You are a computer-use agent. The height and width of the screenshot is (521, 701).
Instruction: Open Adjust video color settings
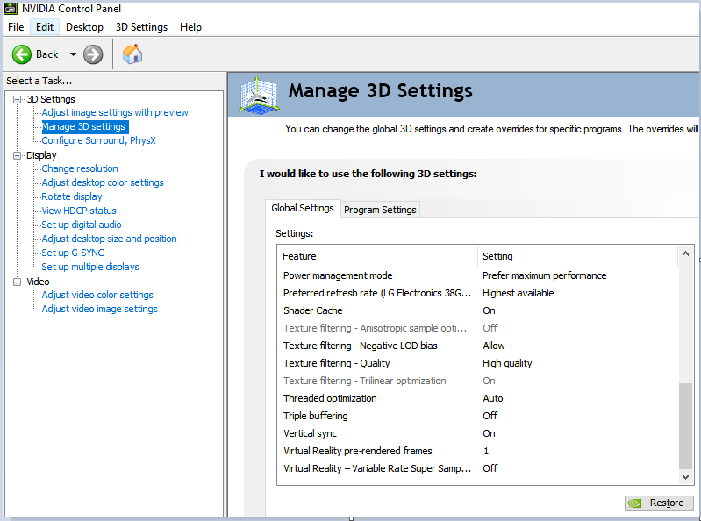click(97, 295)
